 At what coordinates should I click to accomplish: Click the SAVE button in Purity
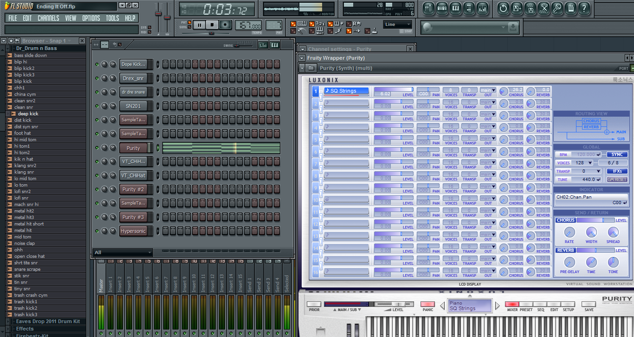[589, 305]
